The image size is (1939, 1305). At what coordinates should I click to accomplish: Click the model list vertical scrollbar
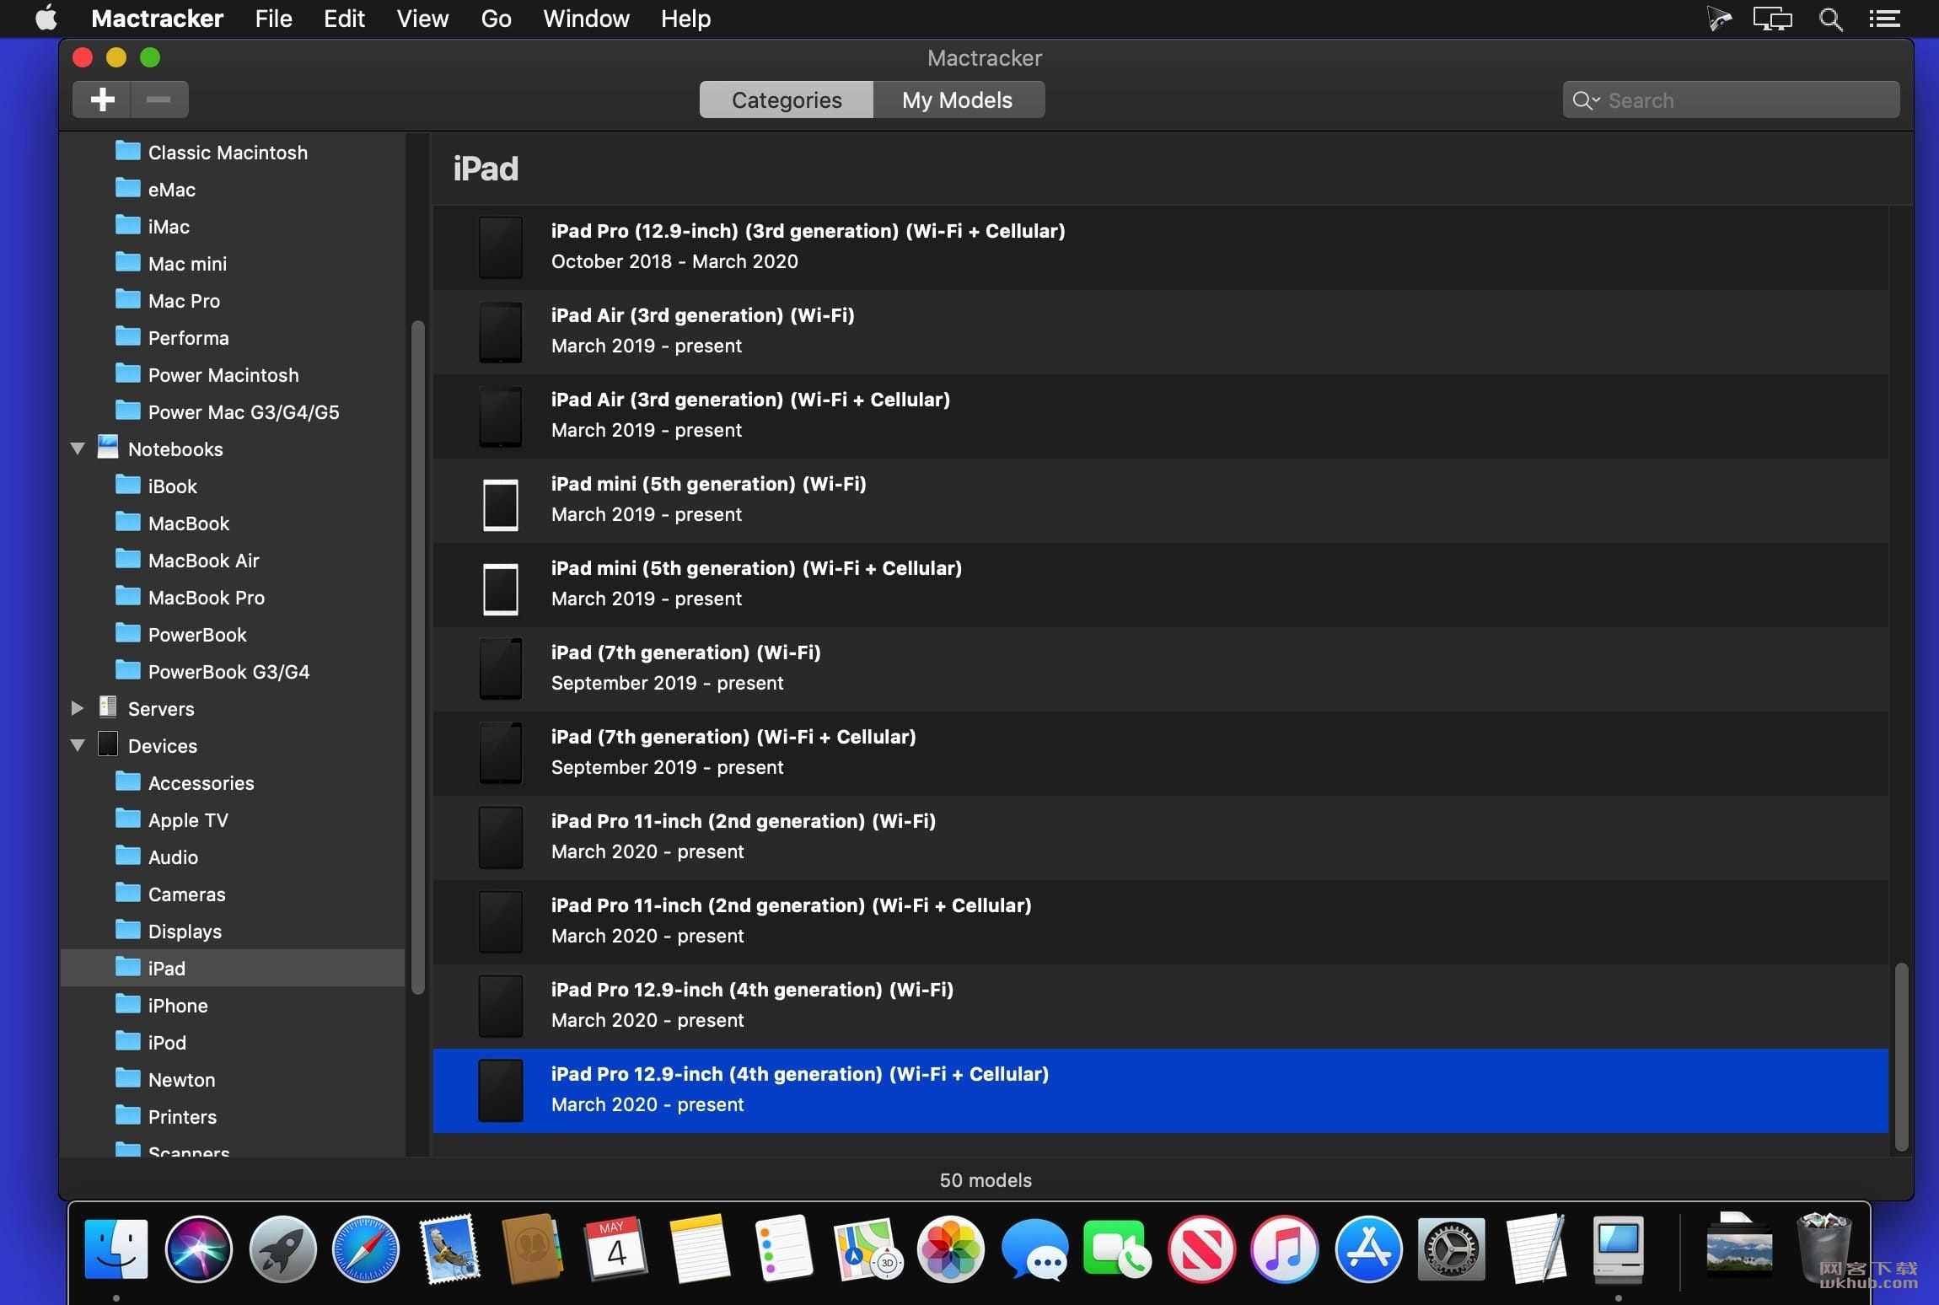[1901, 1056]
